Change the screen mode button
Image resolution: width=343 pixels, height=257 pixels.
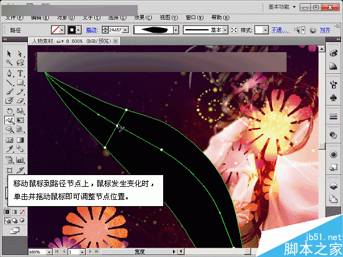15,230
